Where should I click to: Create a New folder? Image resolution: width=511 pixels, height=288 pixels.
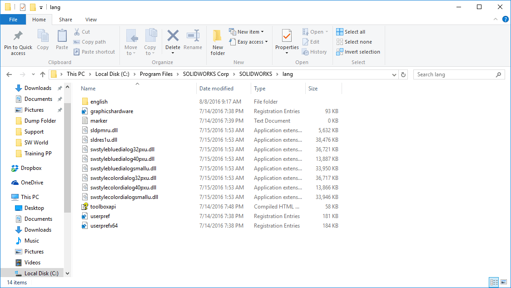tap(217, 41)
